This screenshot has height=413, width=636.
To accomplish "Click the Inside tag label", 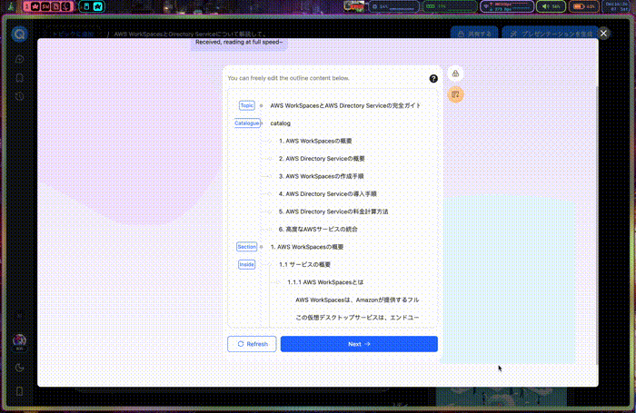I will tap(246, 264).
